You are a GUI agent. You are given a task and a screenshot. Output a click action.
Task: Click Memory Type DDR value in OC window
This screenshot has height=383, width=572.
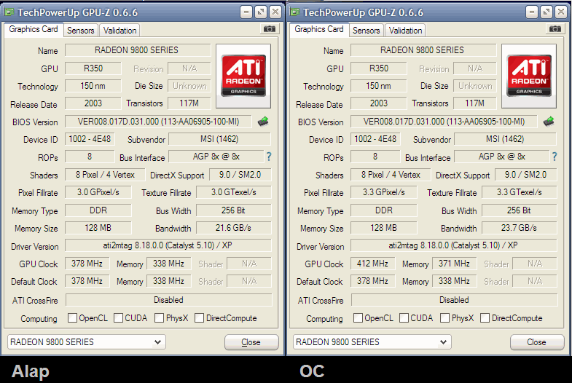[x=384, y=210]
